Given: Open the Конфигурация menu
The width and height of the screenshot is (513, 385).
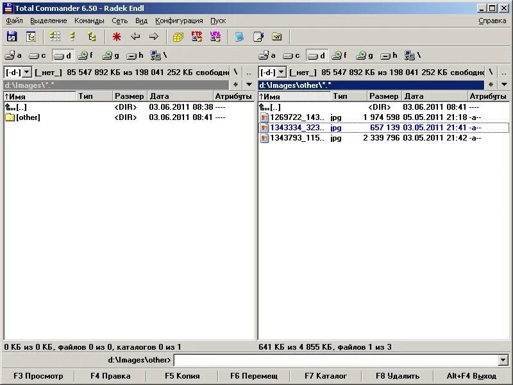Looking at the screenshot, I should [179, 21].
